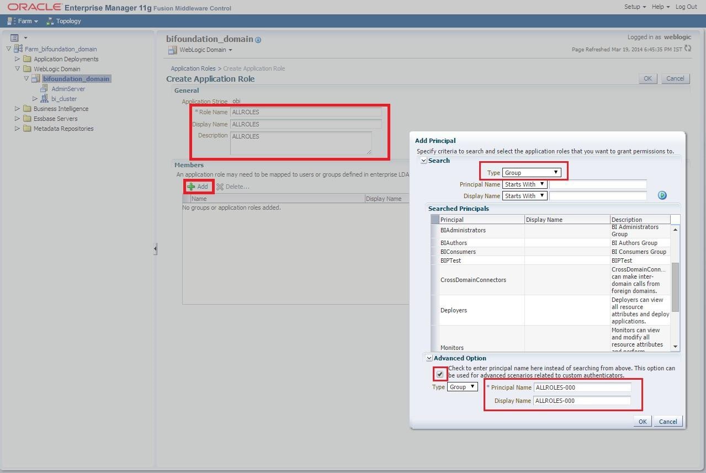
Task: Click the Topology icon in toolbar
Action: click(50, 21)
